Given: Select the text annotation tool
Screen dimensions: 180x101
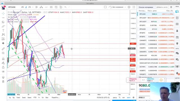Looking at the screenshot, I should pyautogui.click(x=3, y=30).
